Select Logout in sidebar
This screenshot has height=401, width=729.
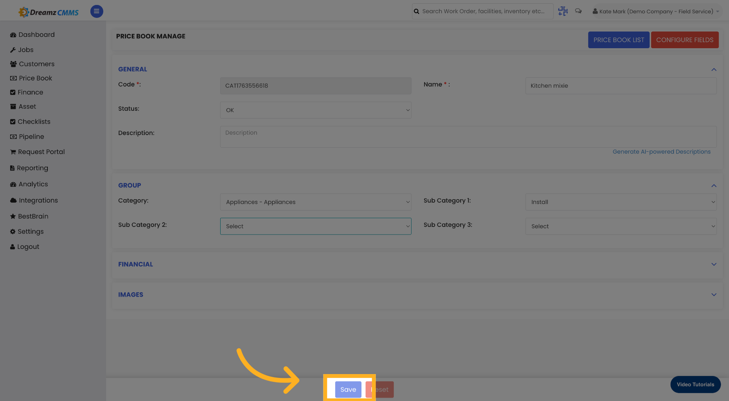point(28,247)
